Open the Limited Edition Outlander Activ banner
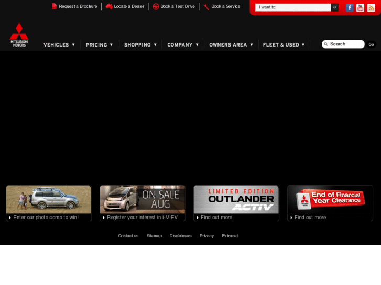 pyautogui.click(x=236, y=199)
